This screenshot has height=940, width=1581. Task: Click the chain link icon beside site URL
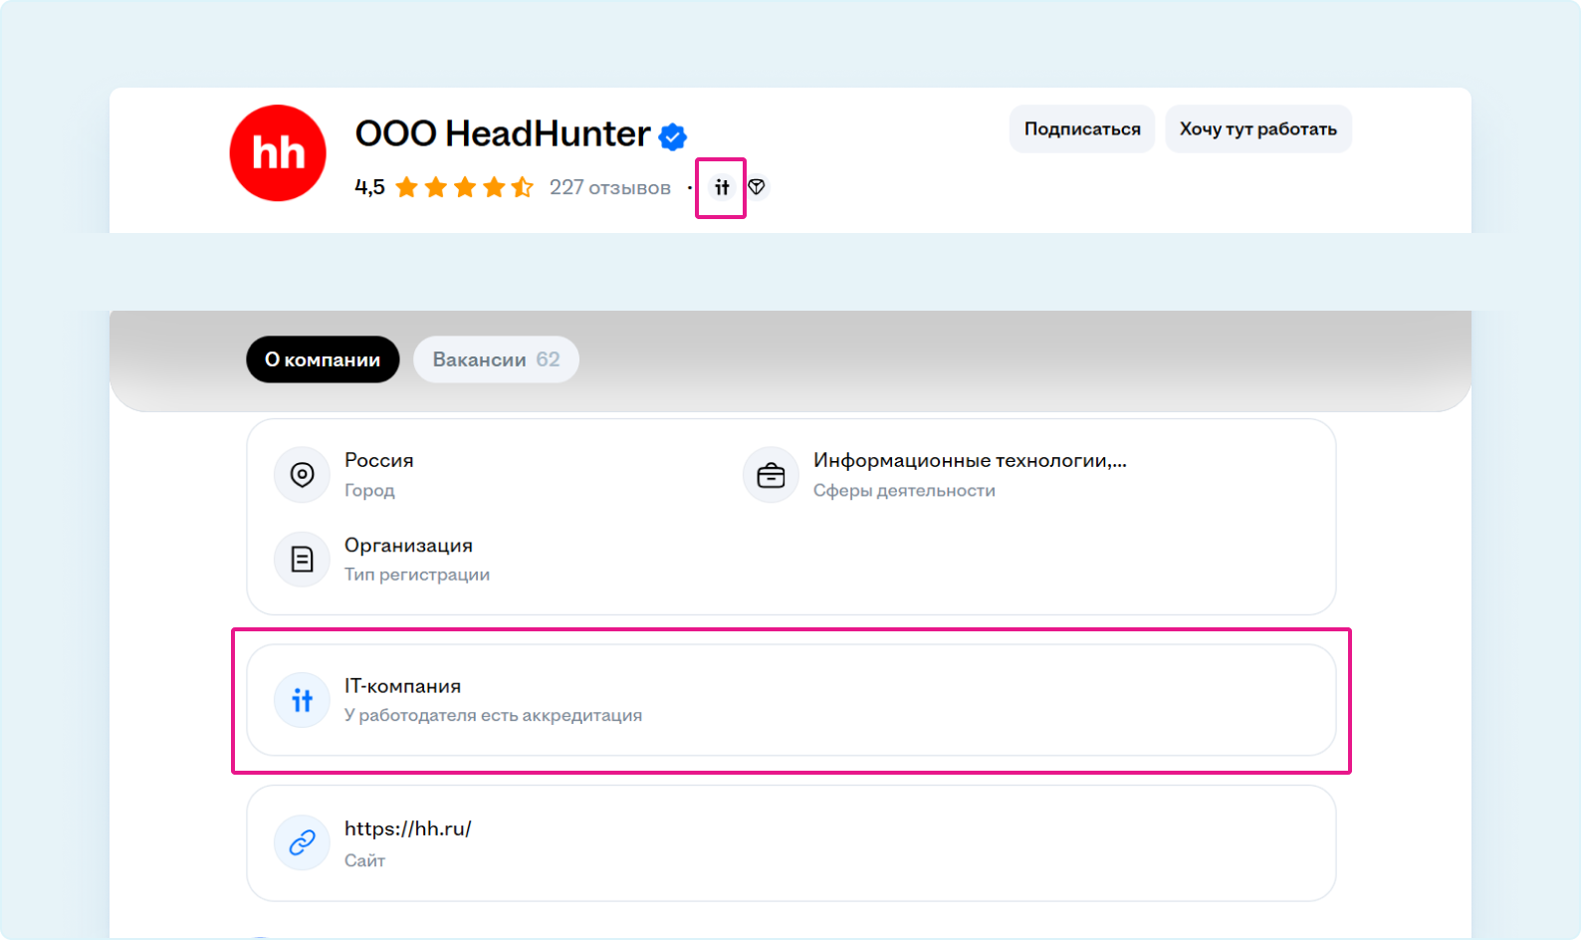(x=302, y=842)
